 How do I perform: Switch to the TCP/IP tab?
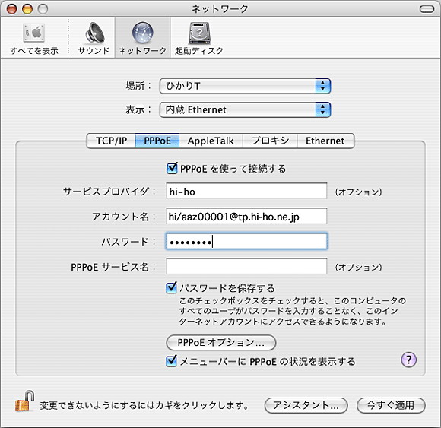(111, 141)
